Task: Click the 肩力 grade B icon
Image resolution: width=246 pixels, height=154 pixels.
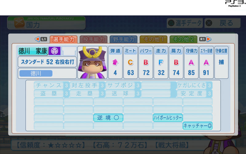Action: pos(176,63)
